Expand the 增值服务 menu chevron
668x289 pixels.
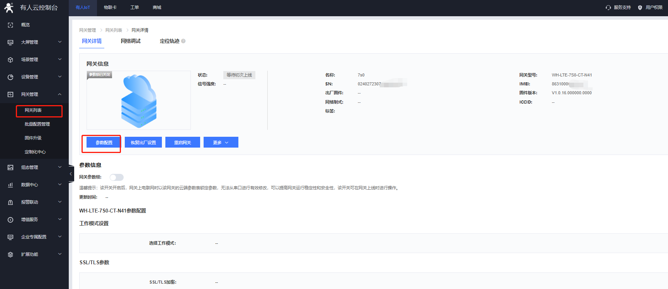[x=60, y=219]
